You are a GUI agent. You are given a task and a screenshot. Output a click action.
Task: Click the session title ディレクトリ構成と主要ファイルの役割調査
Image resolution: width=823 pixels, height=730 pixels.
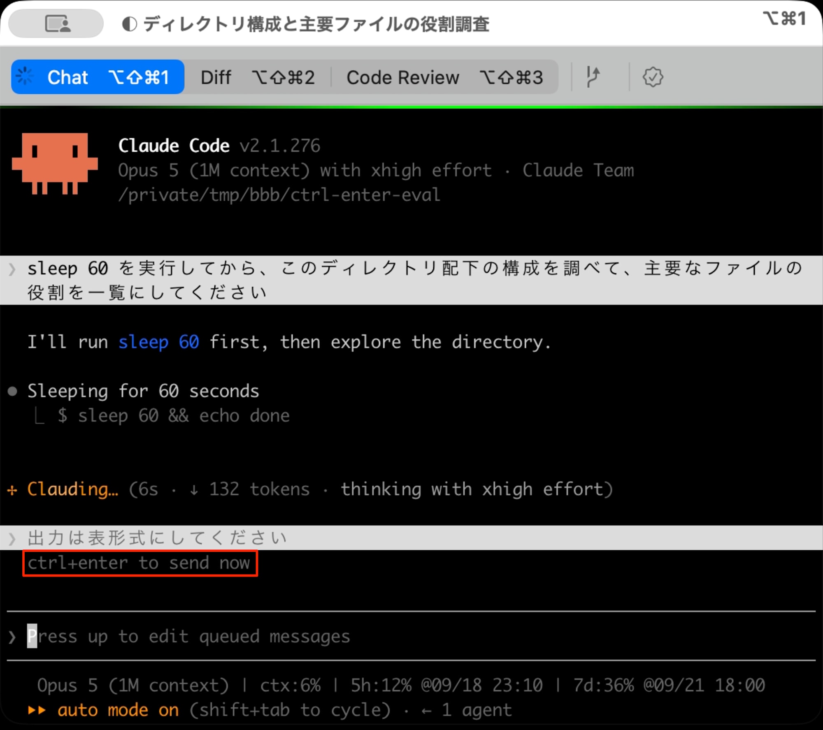316,24
